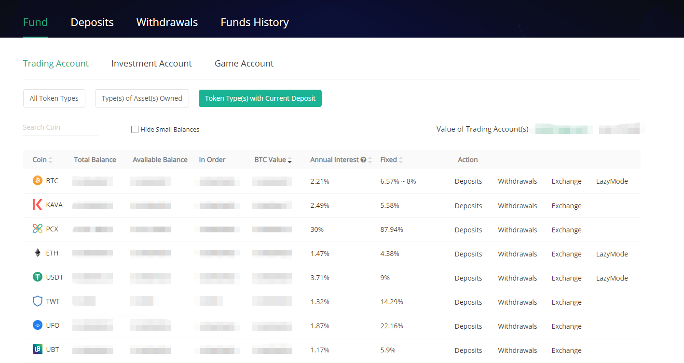684x363 pixels.
Task: Select Type(s) of Asset(s) Owned filter
Action: 142,98
